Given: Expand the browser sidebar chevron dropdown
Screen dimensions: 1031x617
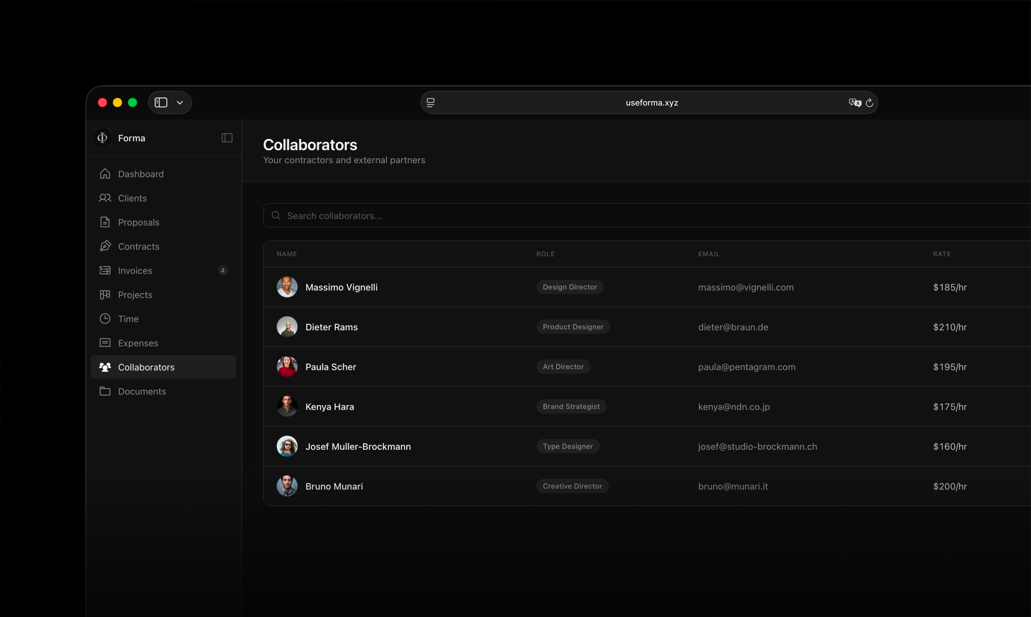Looking at the screenshot, I should (180, 103).
